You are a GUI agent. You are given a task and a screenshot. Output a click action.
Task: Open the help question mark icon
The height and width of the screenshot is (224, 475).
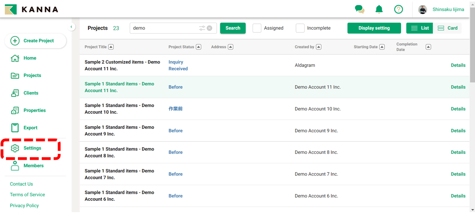[x=398, y=9]
